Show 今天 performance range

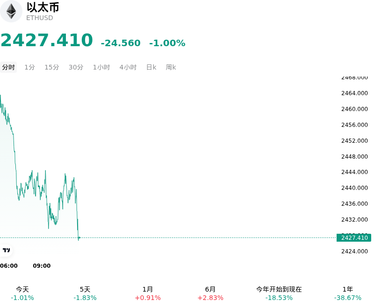click(x=22, y=293)
